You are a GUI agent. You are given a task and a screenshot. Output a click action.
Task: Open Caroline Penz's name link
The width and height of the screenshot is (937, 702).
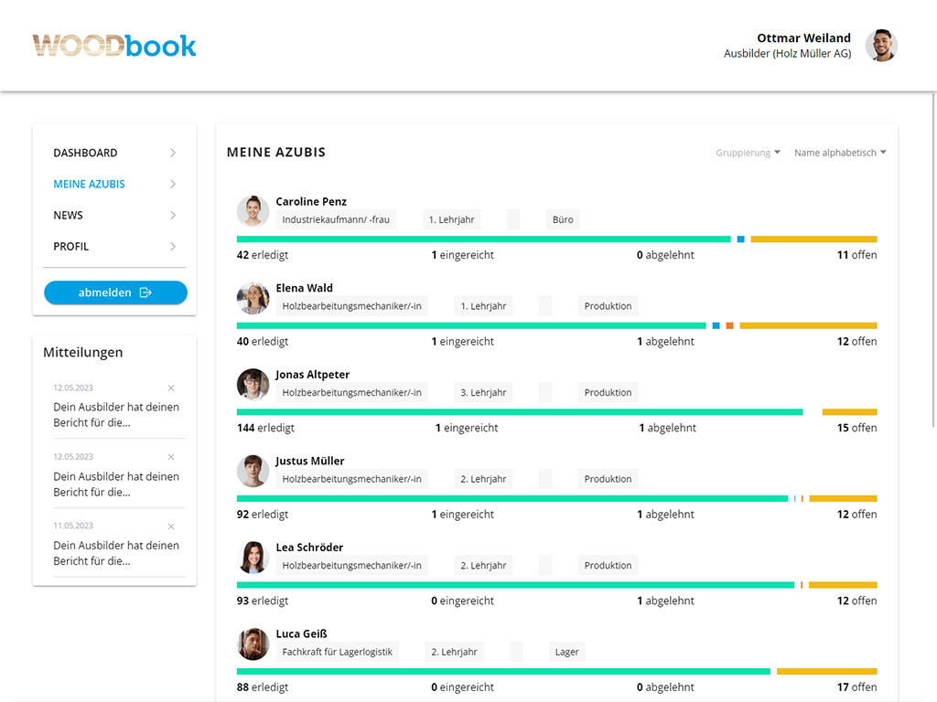[311, 202]
